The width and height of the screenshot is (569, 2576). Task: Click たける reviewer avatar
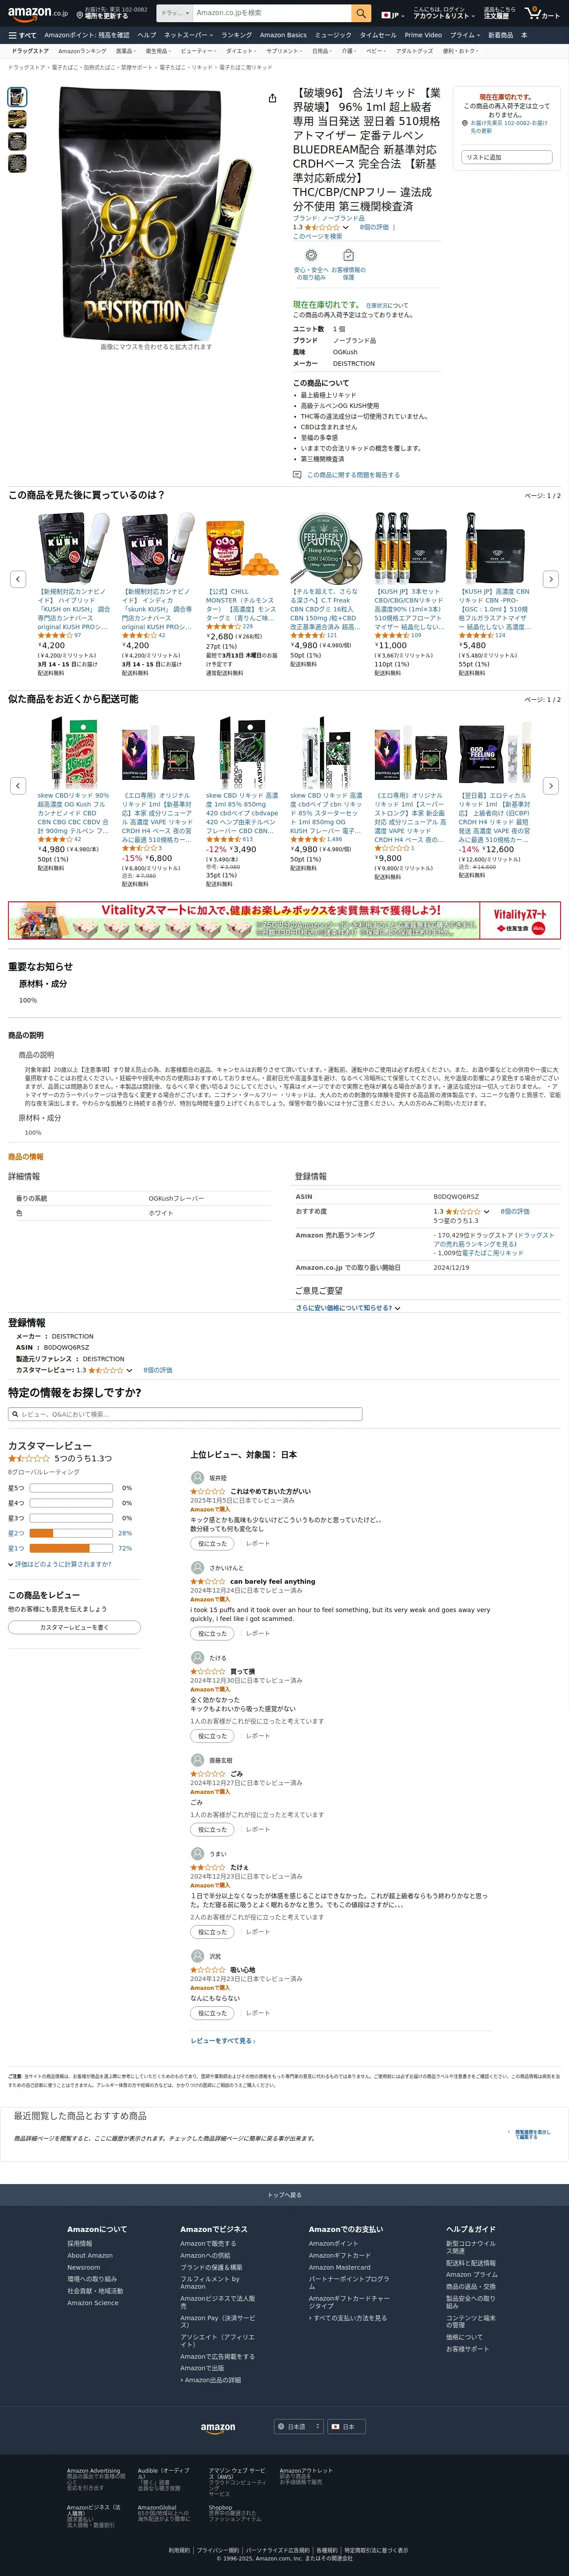pyautogui.click(x=197, y=1658)
